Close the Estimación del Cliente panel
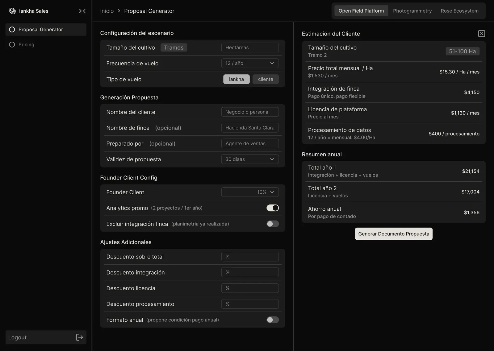The image size is (494, 351). coord(481,34)
